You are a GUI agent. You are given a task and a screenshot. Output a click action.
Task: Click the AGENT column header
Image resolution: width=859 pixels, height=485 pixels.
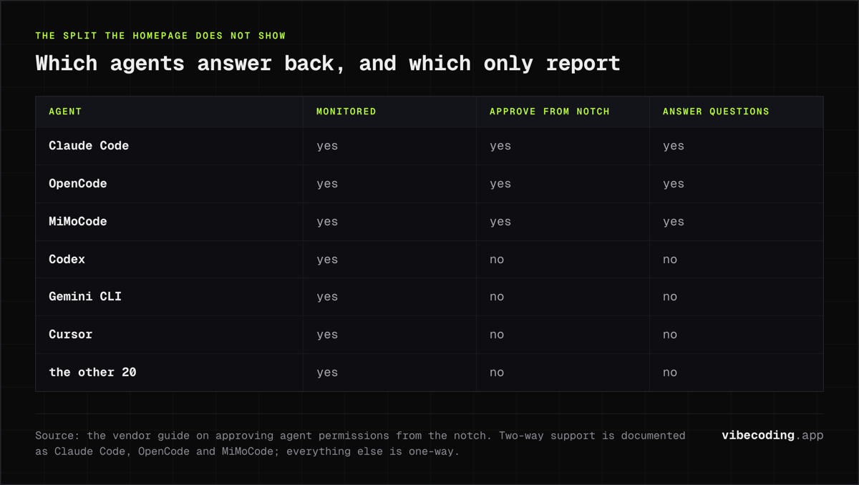(x=65, y=112)
